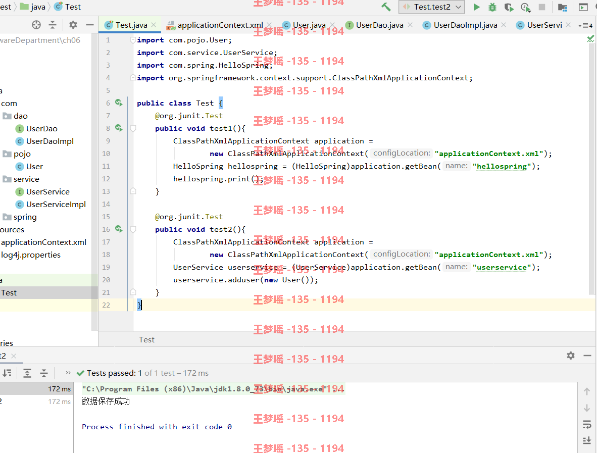Close the User.java tab
This screenshot has width=597, height=453.
click(x=332, y=25)
